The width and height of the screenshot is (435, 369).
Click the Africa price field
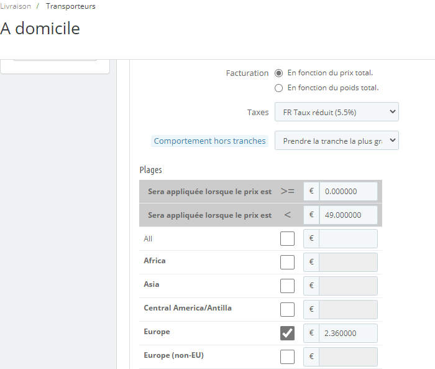coord(348,262)
